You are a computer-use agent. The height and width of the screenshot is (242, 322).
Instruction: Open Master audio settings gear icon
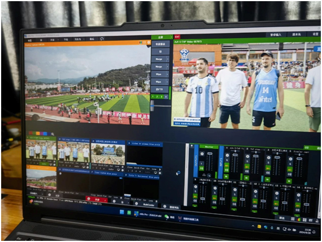point(202,154)
